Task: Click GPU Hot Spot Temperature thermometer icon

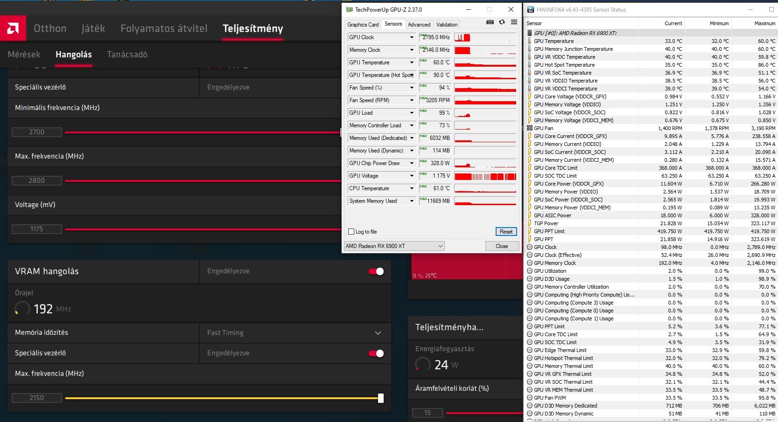Action: click(x=529, y=65)
